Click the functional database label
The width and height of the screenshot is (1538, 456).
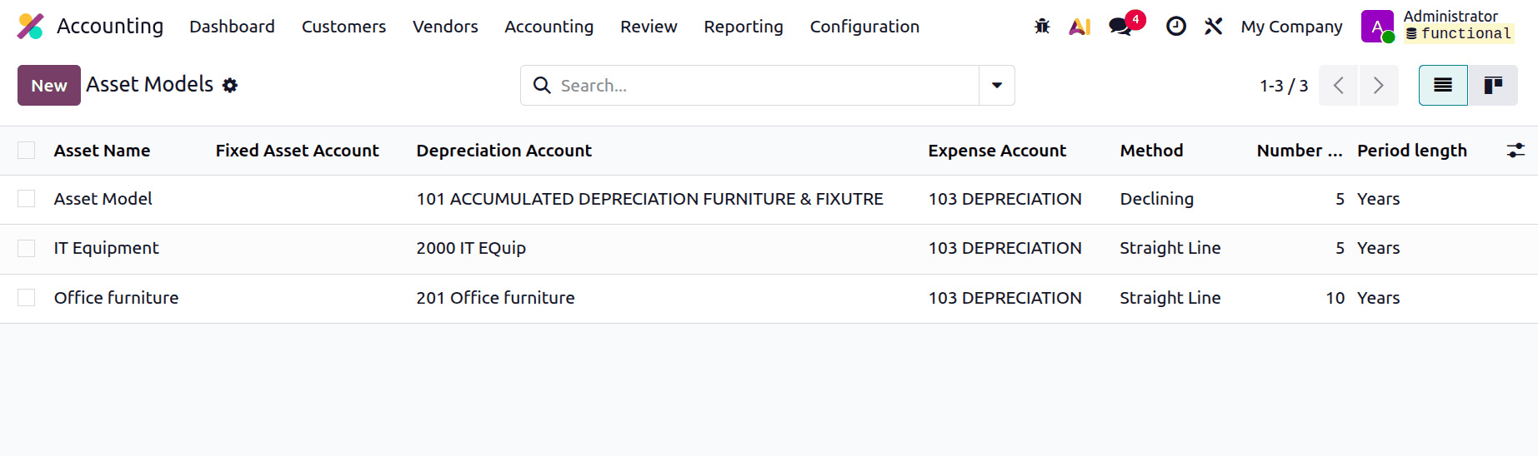pos(1458,34)
